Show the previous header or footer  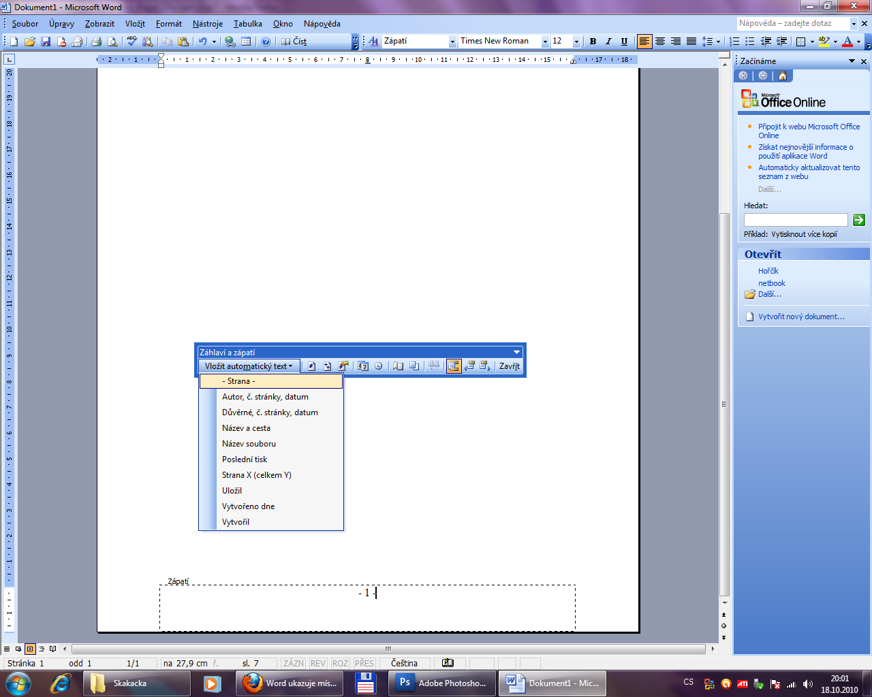pyautogui.click(x=469, y=366)
